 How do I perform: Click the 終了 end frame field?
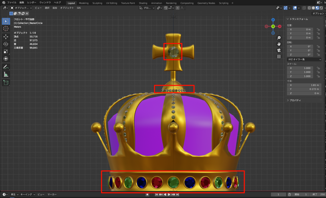(x=318, y=194)
